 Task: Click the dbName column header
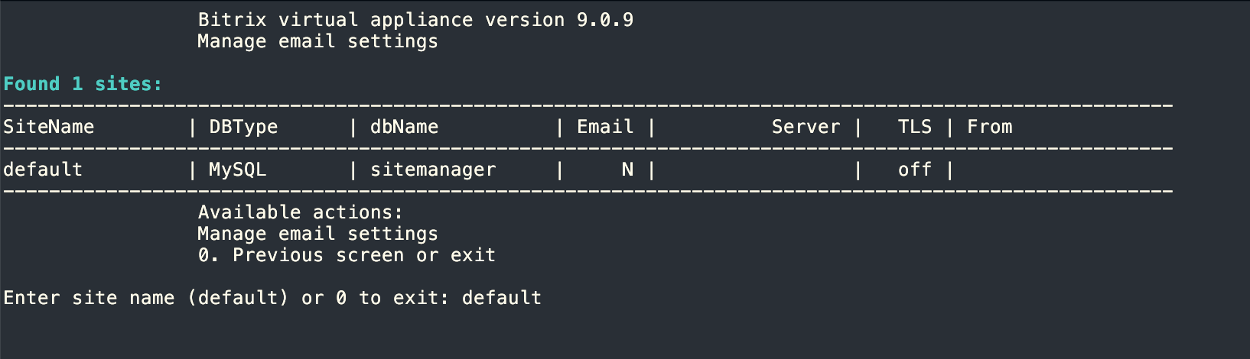pyautogui.click(x=404, y=127)
